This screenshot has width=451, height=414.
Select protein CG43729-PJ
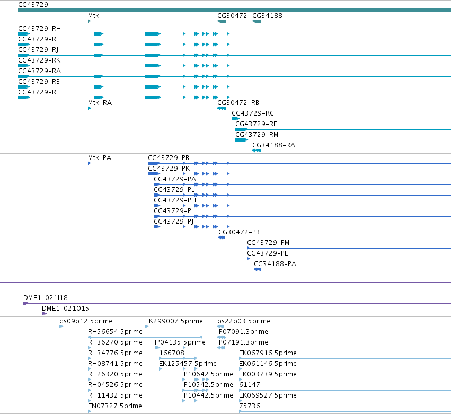point(173,222)
